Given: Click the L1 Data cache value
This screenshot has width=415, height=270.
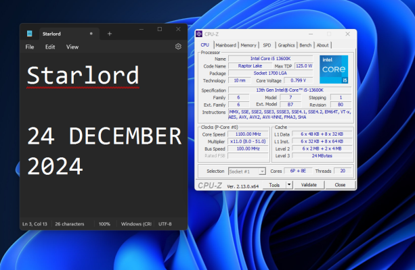Looking at the screenshot, I should (x=322, y=134).
